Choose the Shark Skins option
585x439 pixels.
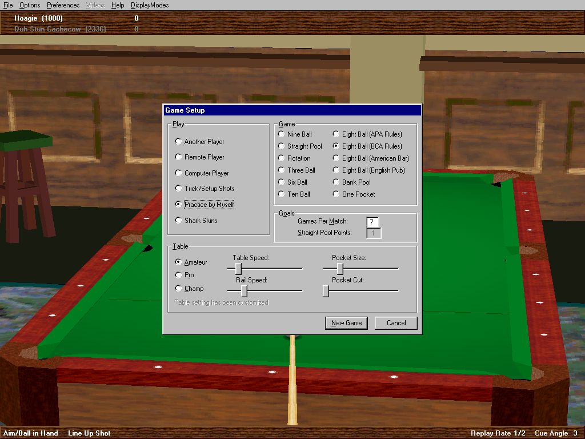point(197,220)
